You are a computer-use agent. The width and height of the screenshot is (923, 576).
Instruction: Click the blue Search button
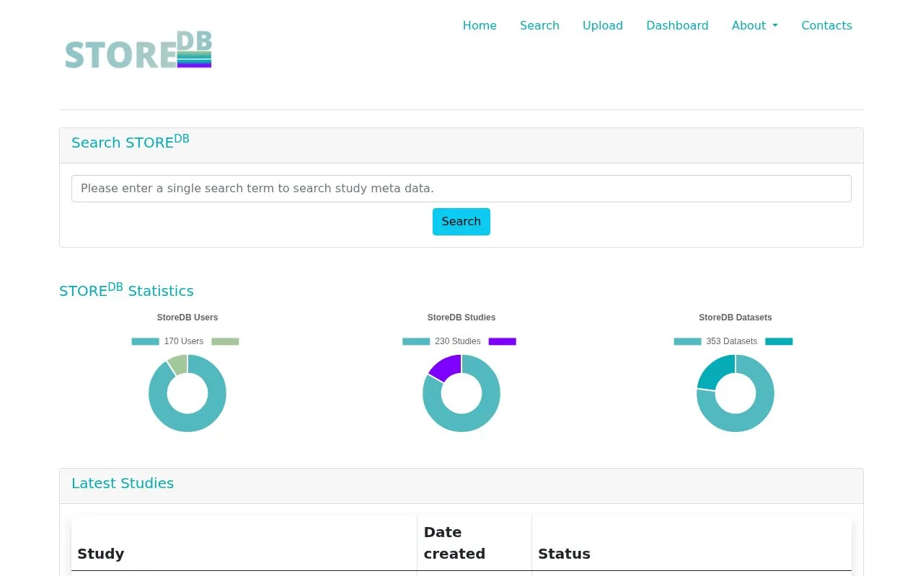click(x=461, y=222)
